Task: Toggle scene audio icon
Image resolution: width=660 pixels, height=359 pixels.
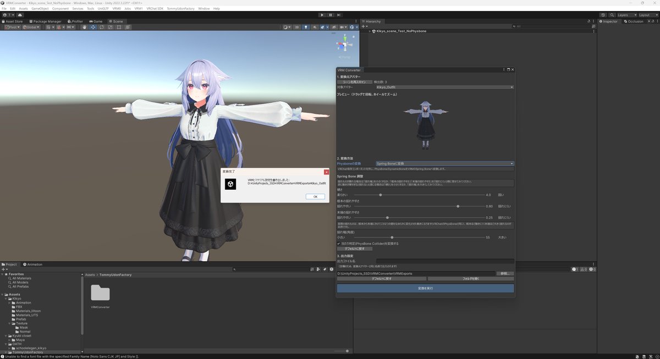Action: [314, 27]
